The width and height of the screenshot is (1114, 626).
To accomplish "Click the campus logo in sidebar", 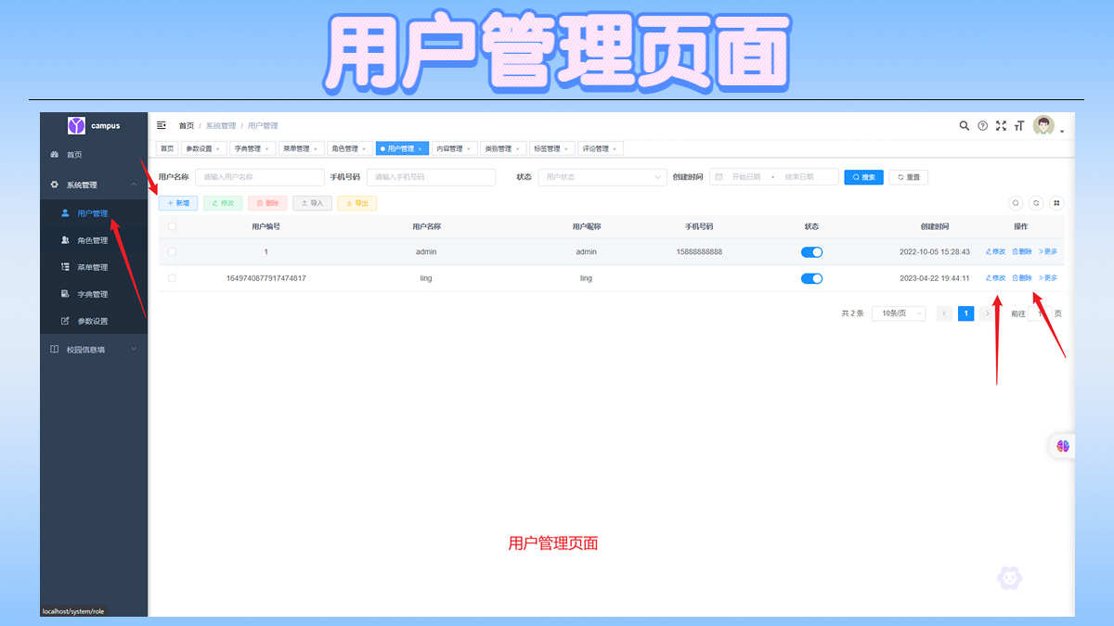I will click(76, 125).
